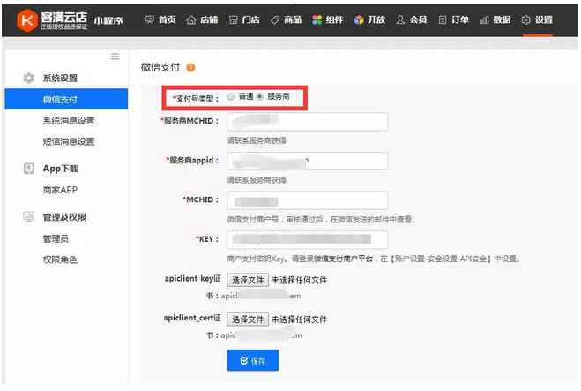Click the list icon beside 订单
Image resolution: width=581 pixels, height=391 pixels.
click(x=443, y=19)
